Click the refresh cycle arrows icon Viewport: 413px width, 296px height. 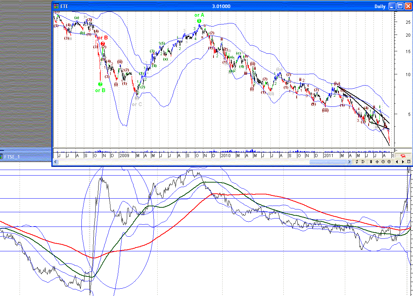[x=357, y=162]
